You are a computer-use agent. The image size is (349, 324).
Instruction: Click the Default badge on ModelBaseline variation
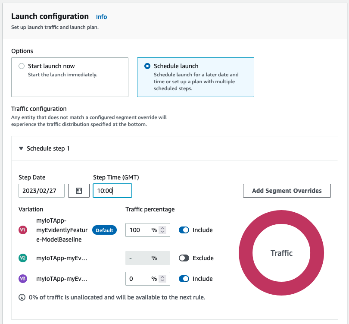point(104,230)
